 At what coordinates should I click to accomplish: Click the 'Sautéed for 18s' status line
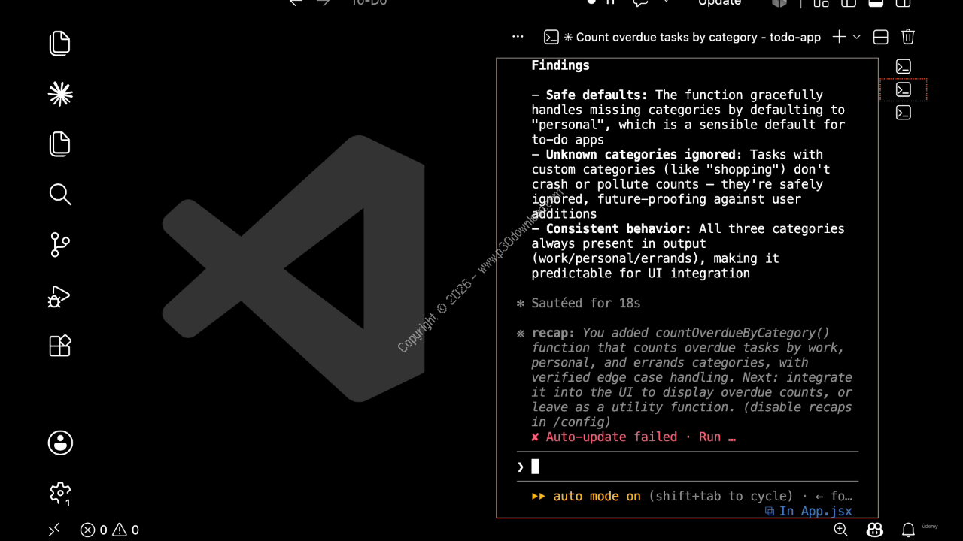585,303
